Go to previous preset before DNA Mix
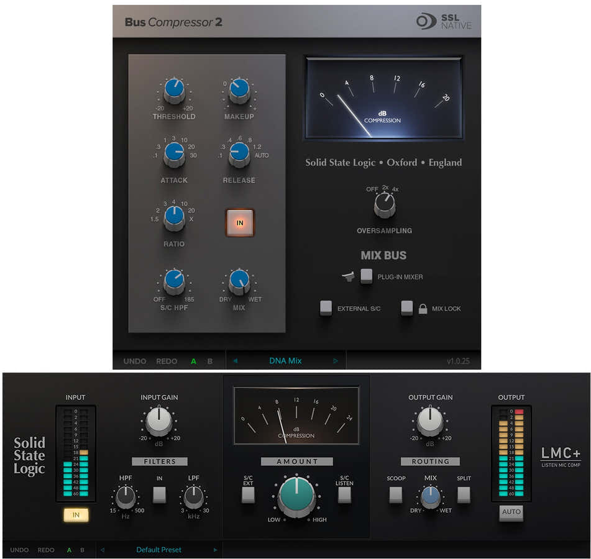Image resolution: width=591 pixels, height=559 pixels. (235, 361)
